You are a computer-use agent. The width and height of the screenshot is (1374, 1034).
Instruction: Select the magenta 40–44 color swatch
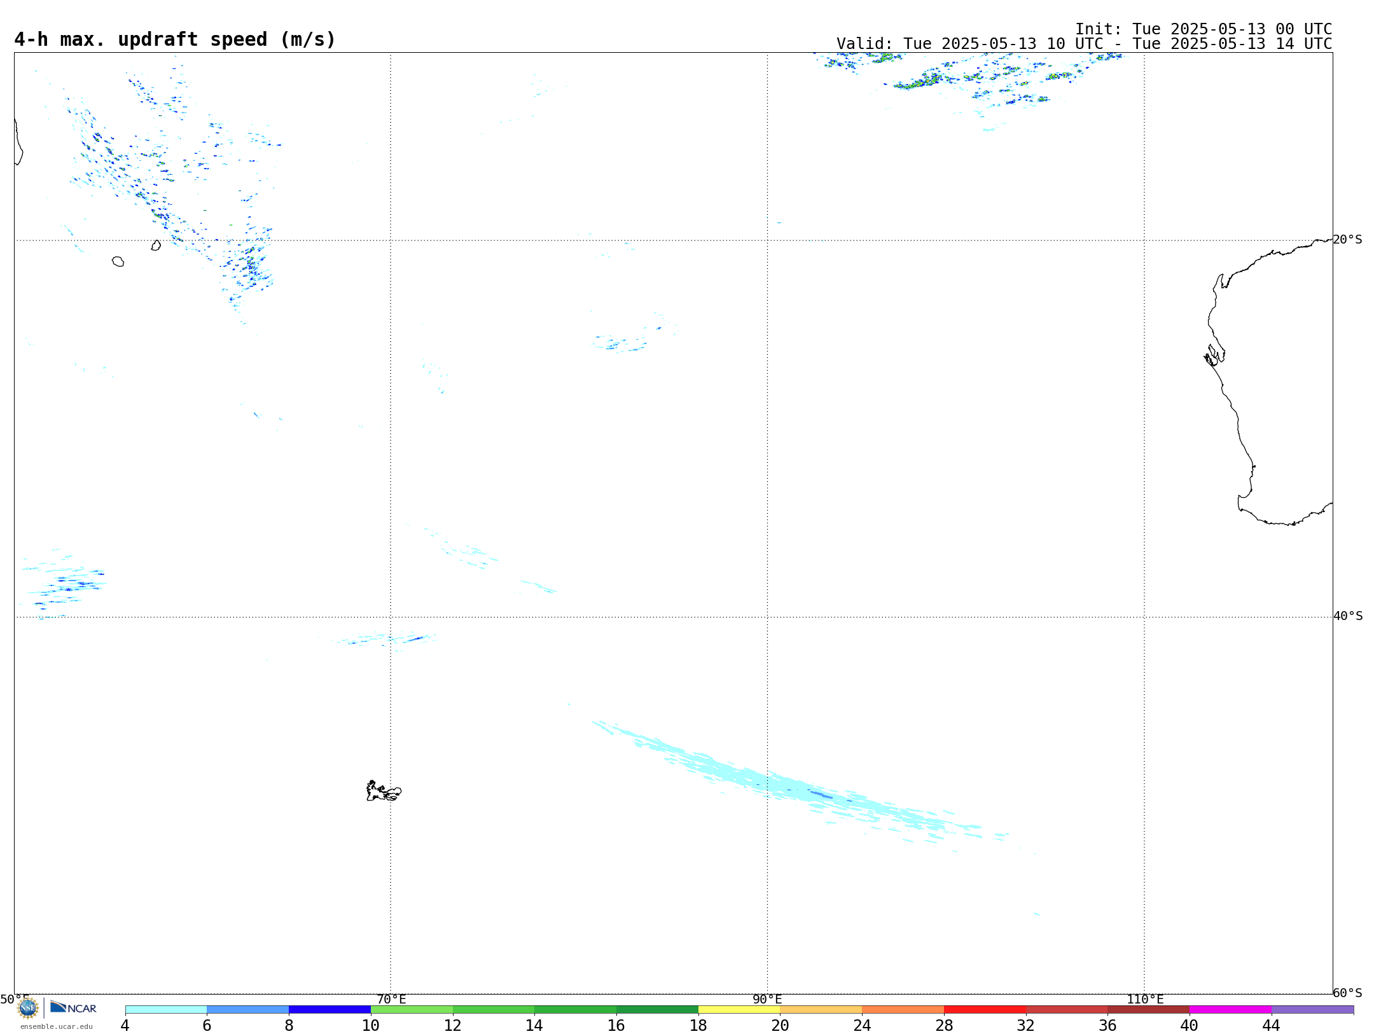(x=1230, y=1009)
